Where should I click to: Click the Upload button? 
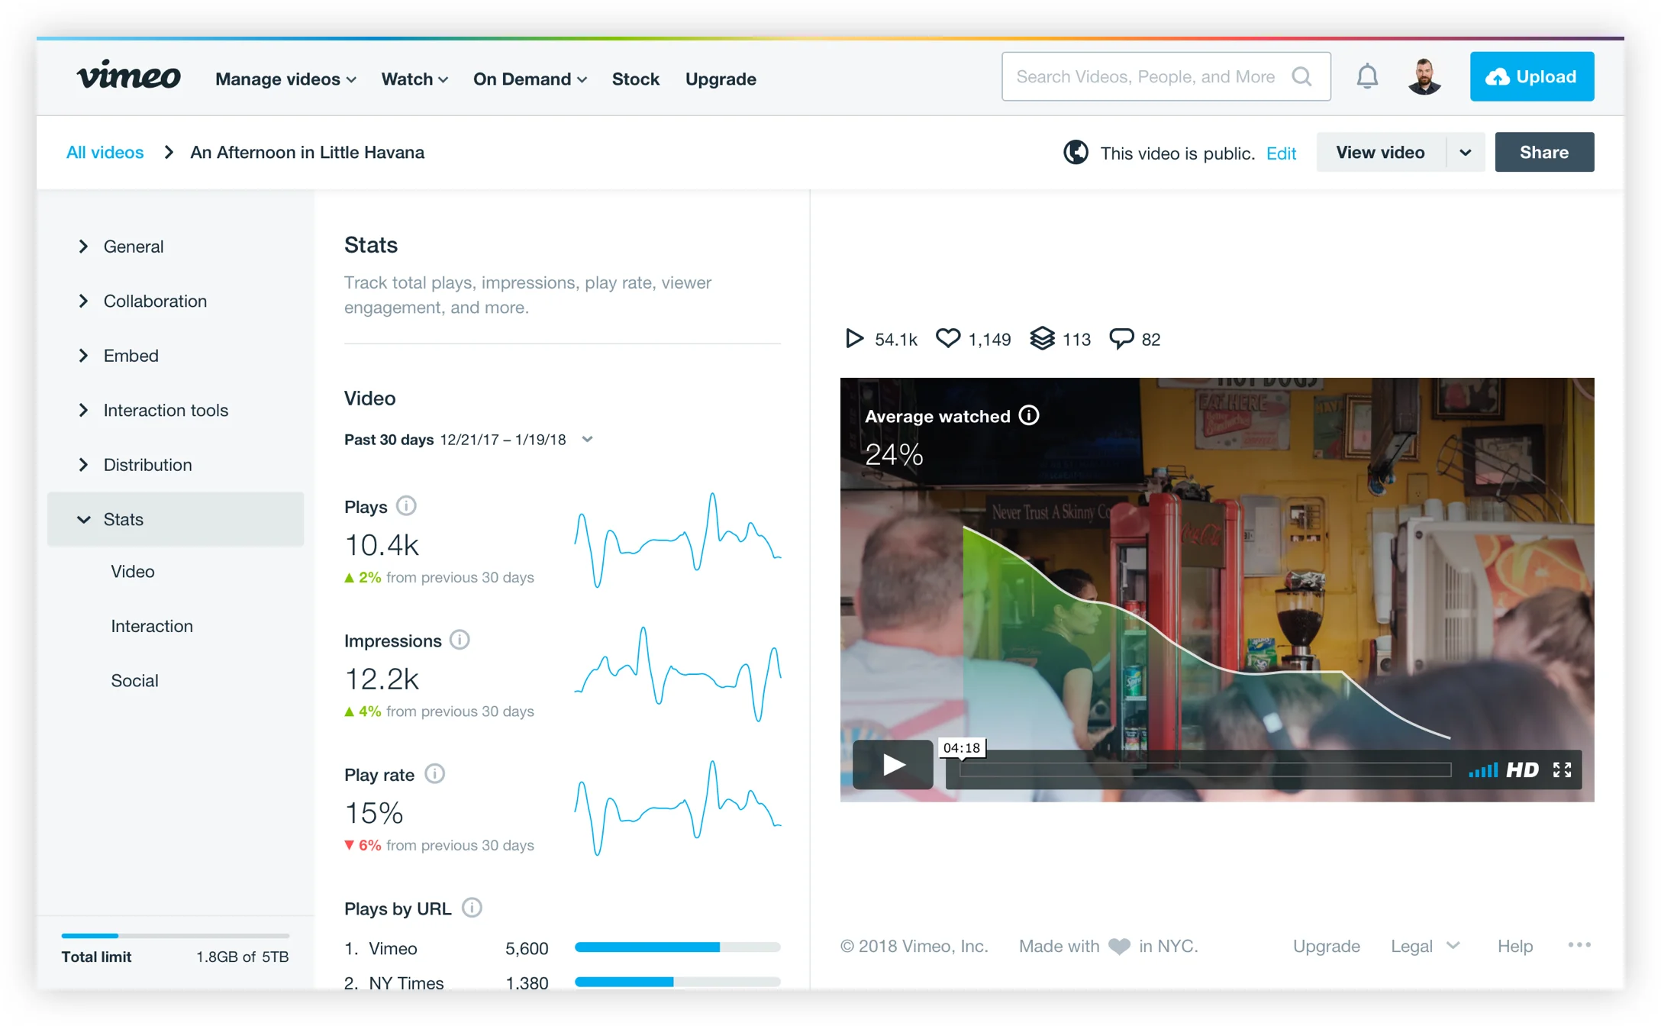point(1531,76)
